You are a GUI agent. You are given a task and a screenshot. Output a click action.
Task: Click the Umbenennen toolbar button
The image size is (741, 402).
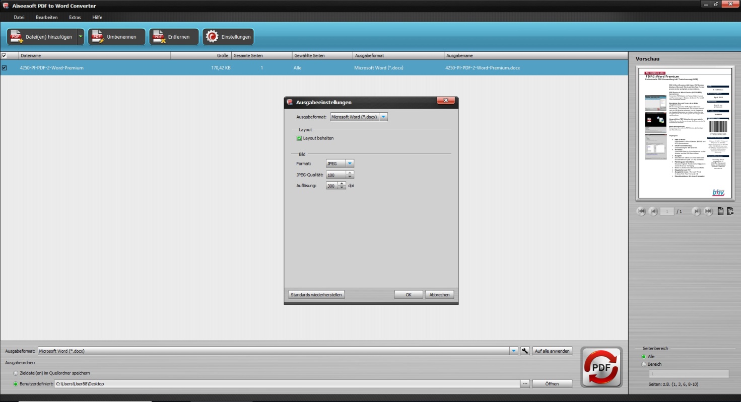coord(116,37)
